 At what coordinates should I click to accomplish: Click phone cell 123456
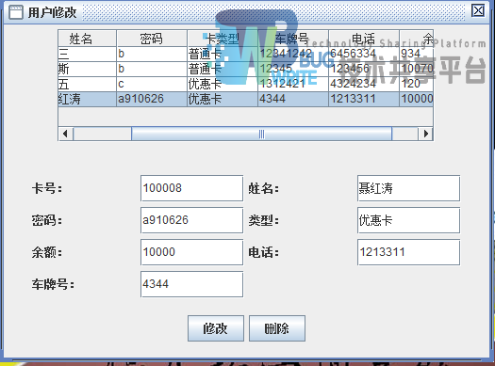(364, 69)
